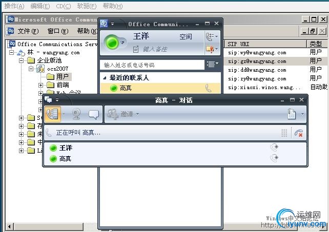Image resolution: width=329 pixels, height=232 pixels.
Task: Click the green presence status orb for 王洋
Action: (x=112, y=43)
